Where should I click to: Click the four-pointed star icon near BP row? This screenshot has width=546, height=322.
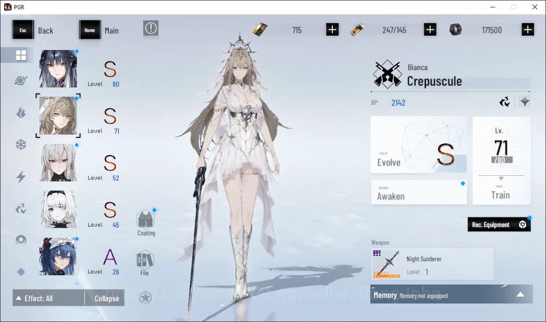tap(524, 101)
